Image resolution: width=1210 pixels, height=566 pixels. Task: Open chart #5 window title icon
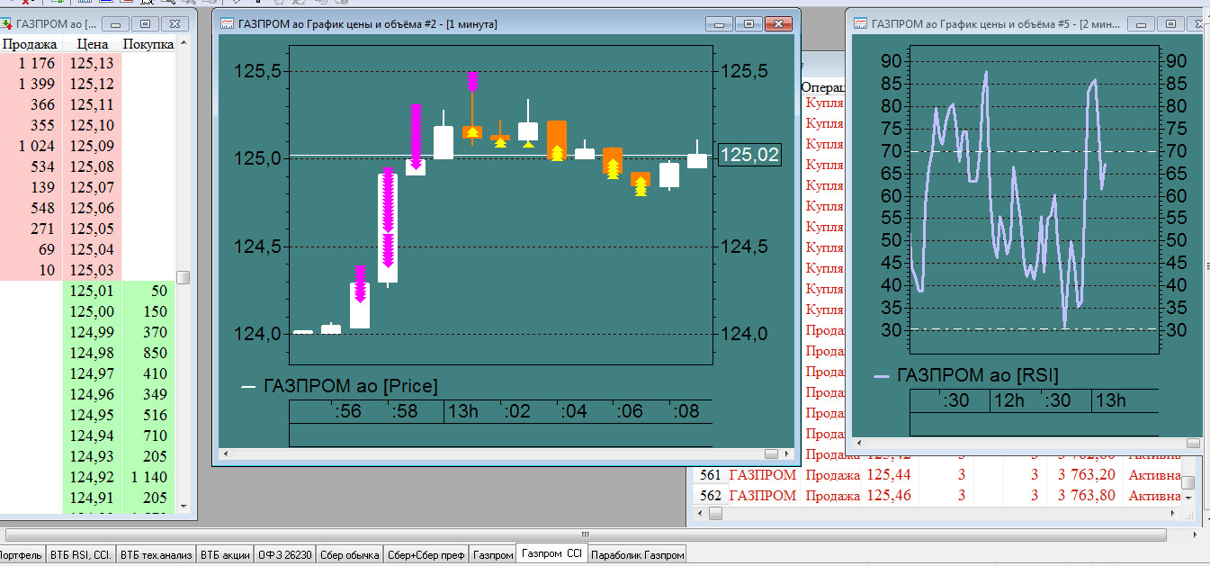point(859,23)
